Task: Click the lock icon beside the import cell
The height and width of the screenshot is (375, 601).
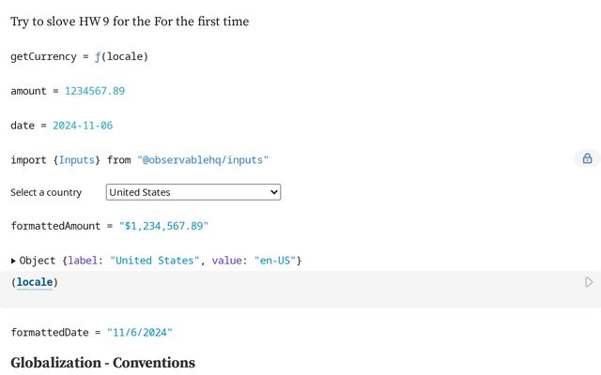Action: tap(587, 159)
